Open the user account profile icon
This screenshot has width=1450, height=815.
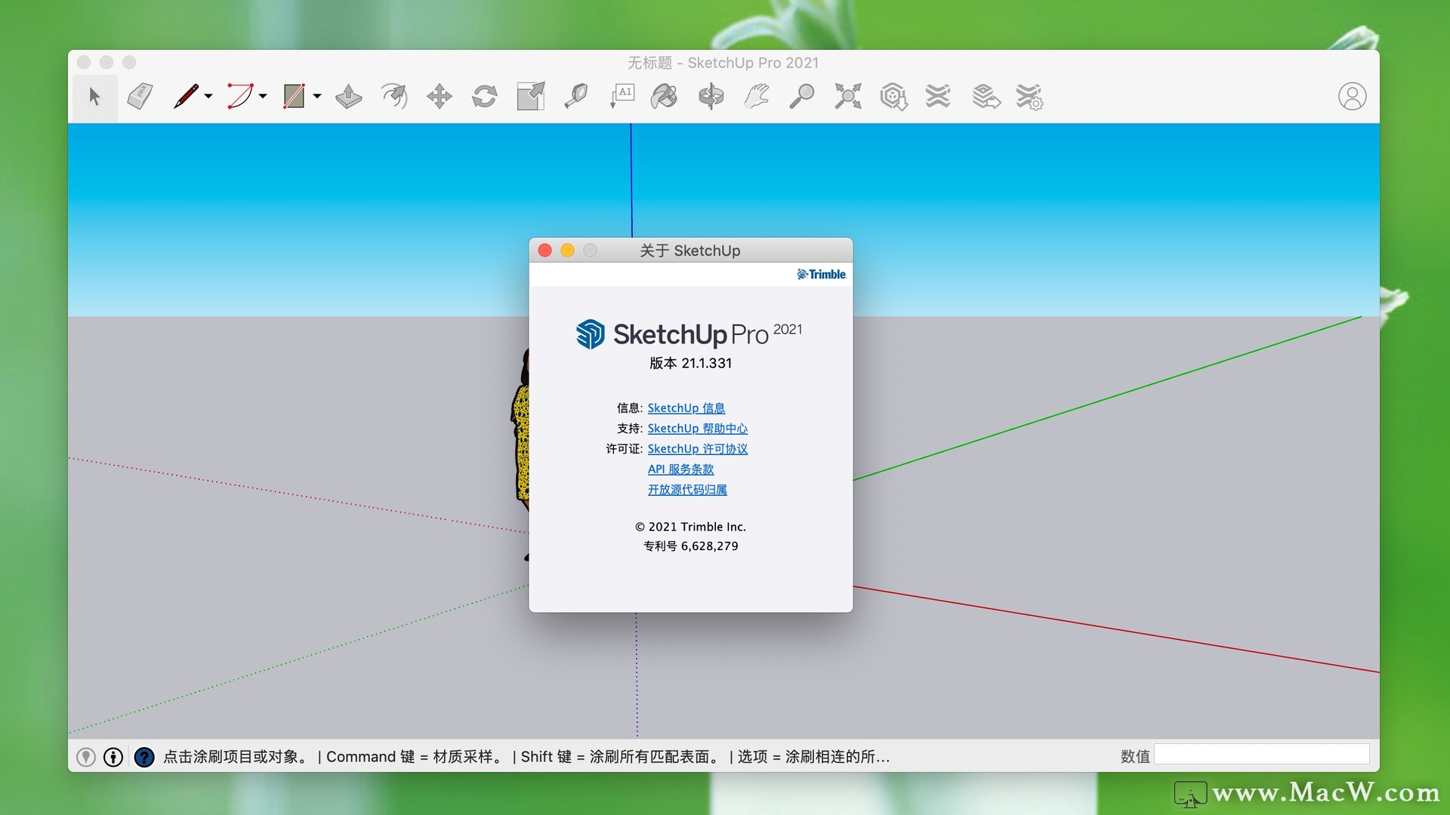[1352, 97]
